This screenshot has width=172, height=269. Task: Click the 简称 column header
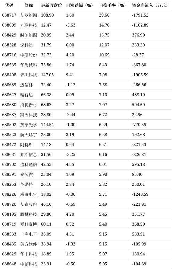(29, 5)
